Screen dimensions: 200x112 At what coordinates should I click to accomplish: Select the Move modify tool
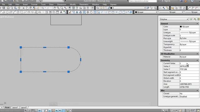point(88,12)
